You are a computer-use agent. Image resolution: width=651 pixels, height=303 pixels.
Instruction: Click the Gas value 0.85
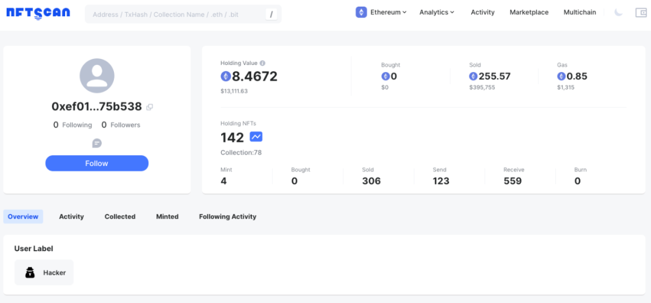click(577, 76)
